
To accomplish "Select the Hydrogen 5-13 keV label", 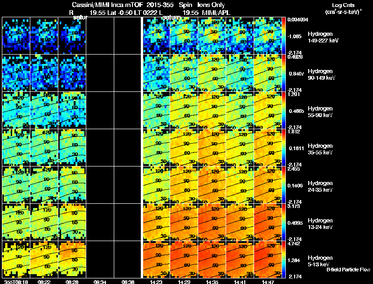I will point(320,261).
